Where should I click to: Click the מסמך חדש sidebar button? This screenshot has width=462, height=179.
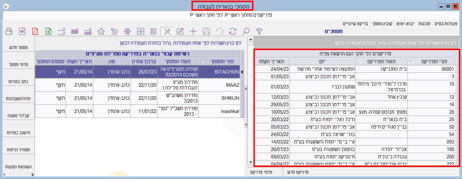(18, 46)
